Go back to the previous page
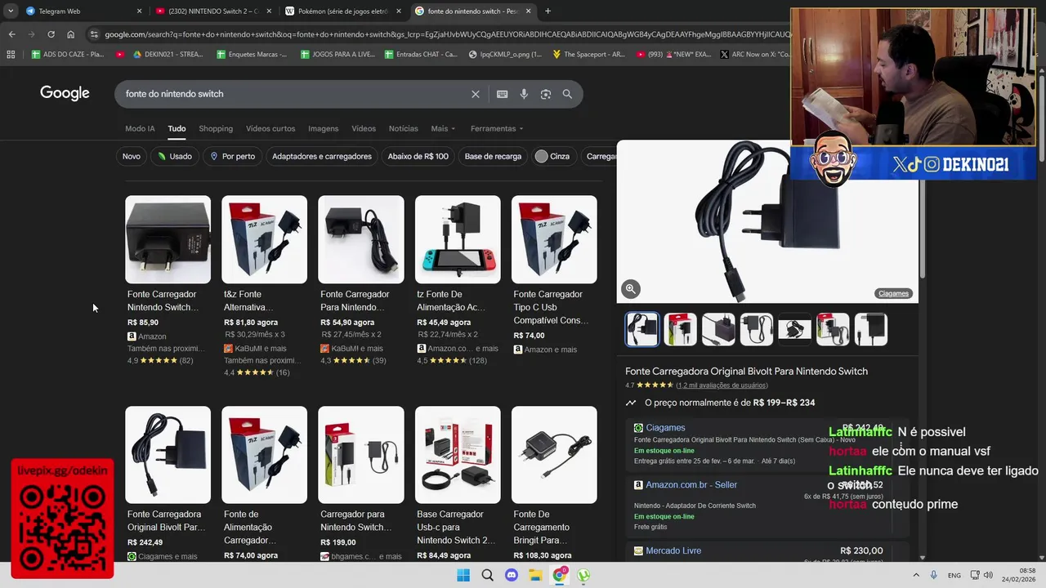Viewport: 1046px width, 588px height. (x=11, y=34)
